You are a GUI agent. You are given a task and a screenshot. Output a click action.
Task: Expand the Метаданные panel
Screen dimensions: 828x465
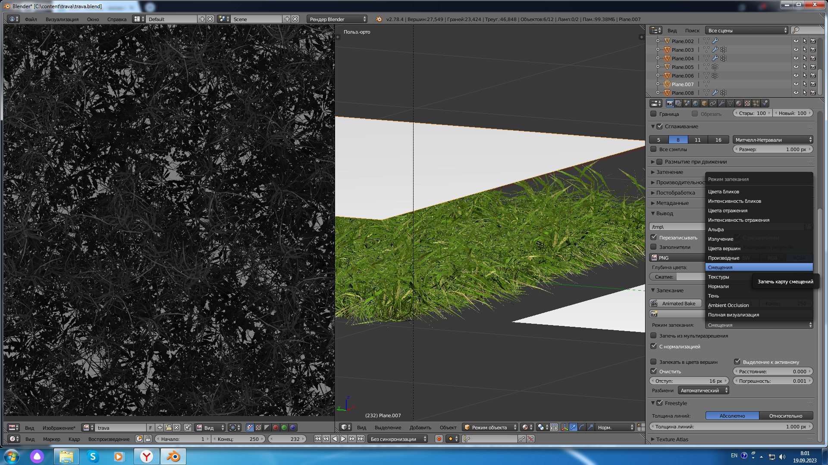(652, 203)
